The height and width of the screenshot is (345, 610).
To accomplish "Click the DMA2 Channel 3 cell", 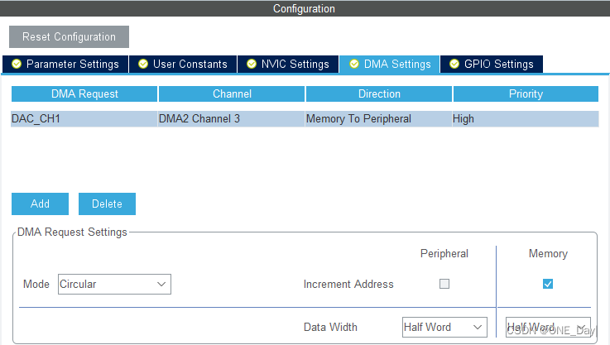I will (x=230, y=118).
